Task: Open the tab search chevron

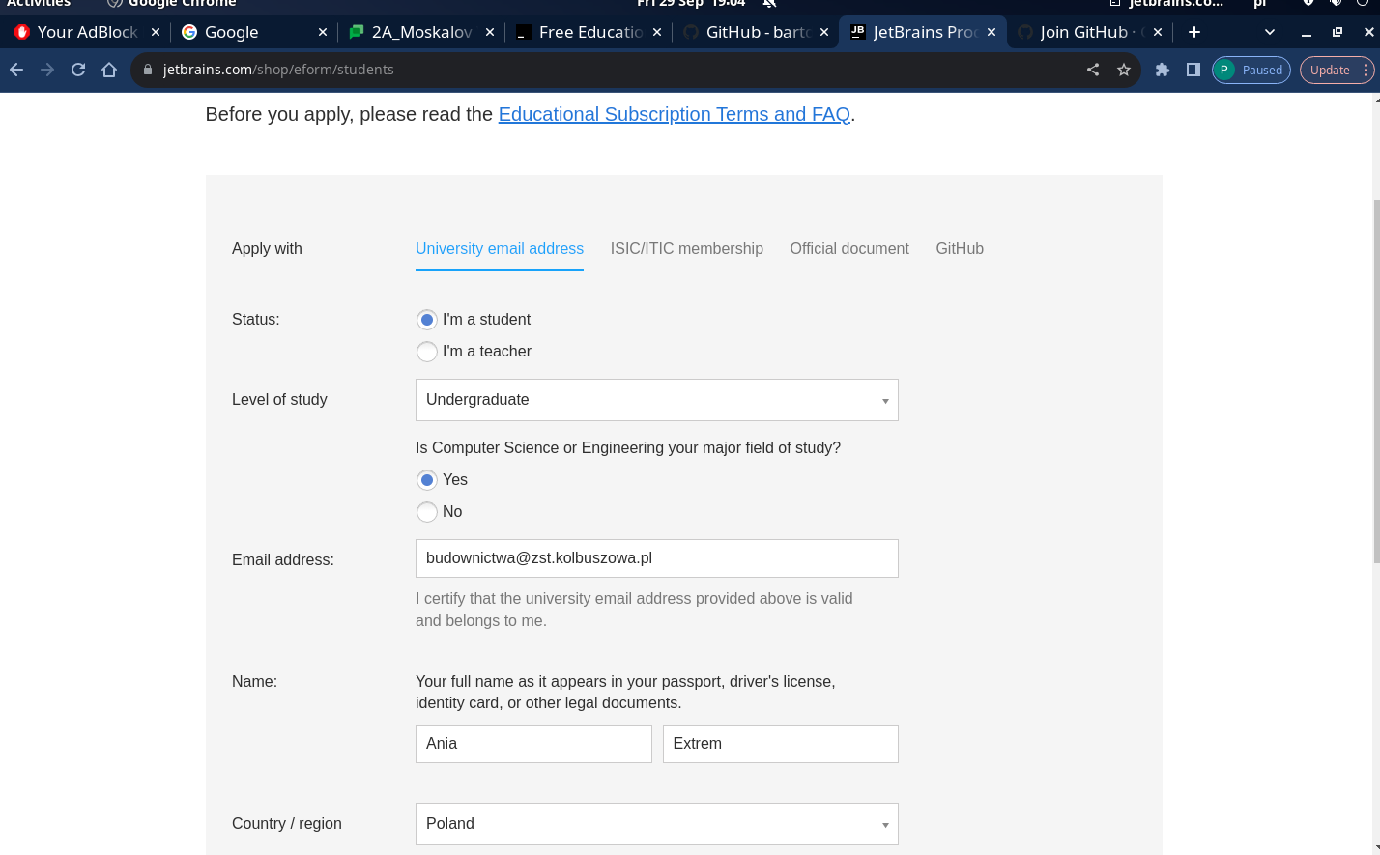Action: coord(1270,32)
